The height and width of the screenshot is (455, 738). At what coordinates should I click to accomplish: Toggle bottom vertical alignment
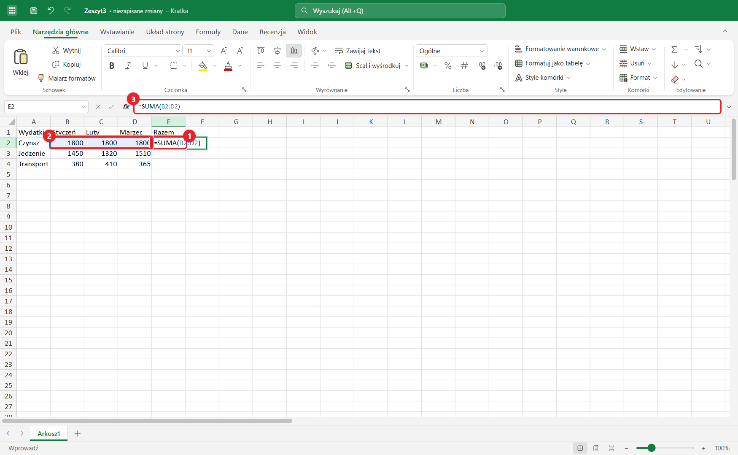[x=294, y=51]
